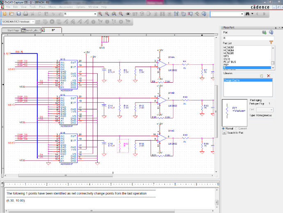
Task: Select op-amp U14A on the schematic
Action: coord(162,65)
